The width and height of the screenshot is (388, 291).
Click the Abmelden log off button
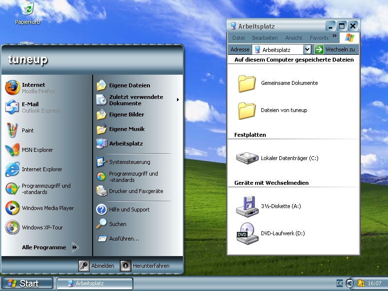(97, 266)
